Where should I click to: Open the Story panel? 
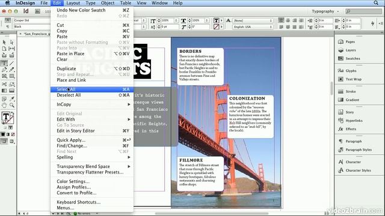pyautogui.click(x=350, y=112)
